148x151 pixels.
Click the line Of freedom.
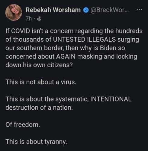pos(23,125)
